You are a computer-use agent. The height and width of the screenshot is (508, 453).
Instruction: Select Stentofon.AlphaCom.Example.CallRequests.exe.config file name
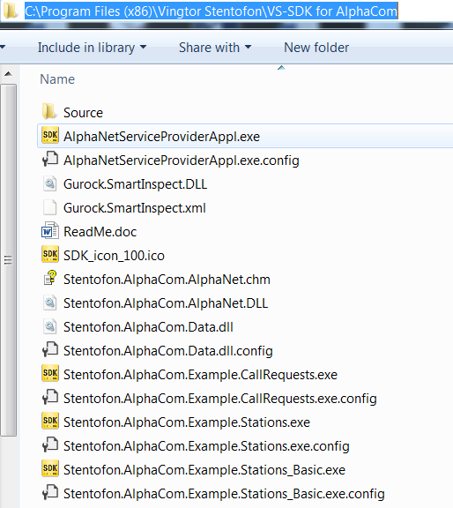coord(220,399)
